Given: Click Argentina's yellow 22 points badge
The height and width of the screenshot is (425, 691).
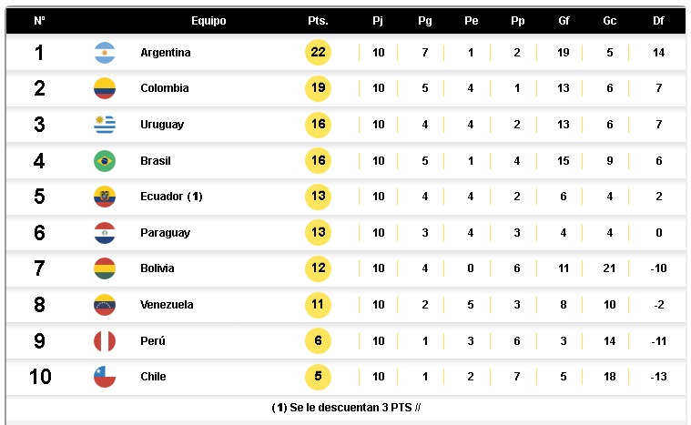Looking at the screenshot, I should pos(318,53).
